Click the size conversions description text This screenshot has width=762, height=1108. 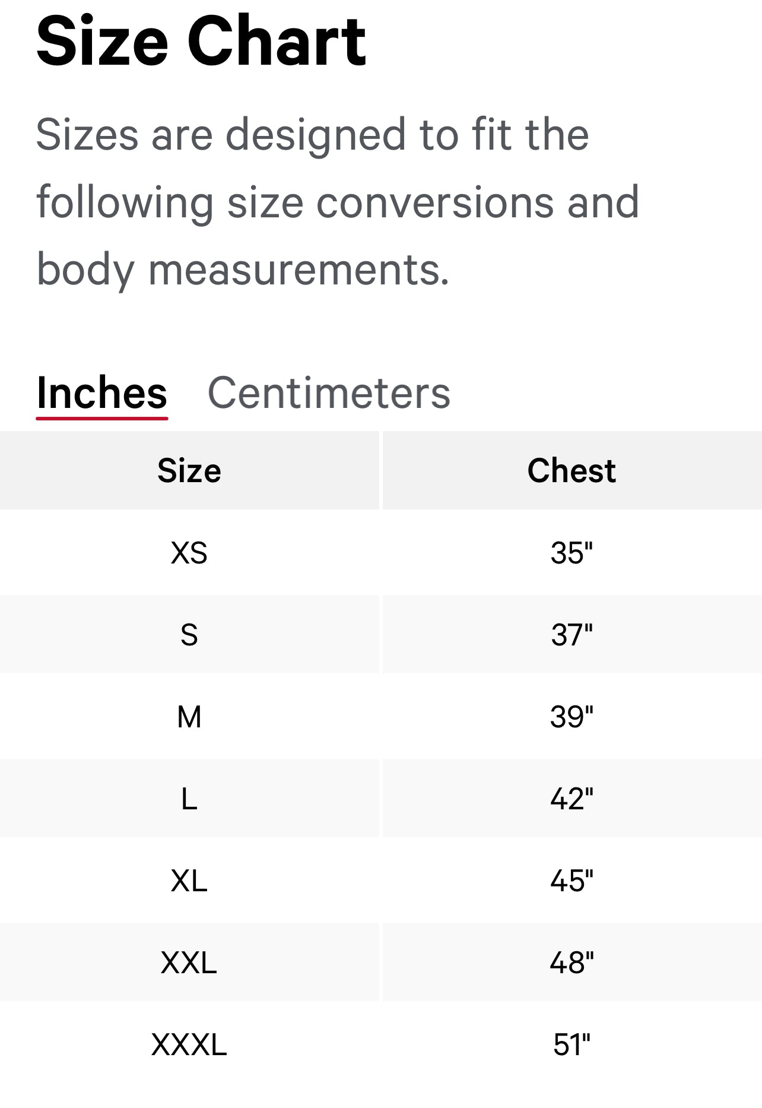pos(337,202)
